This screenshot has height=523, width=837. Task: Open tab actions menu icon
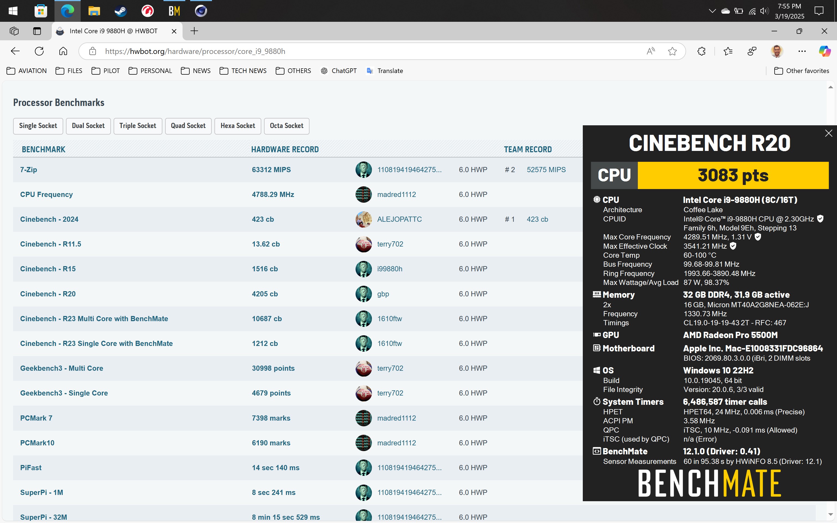point(37,31)
